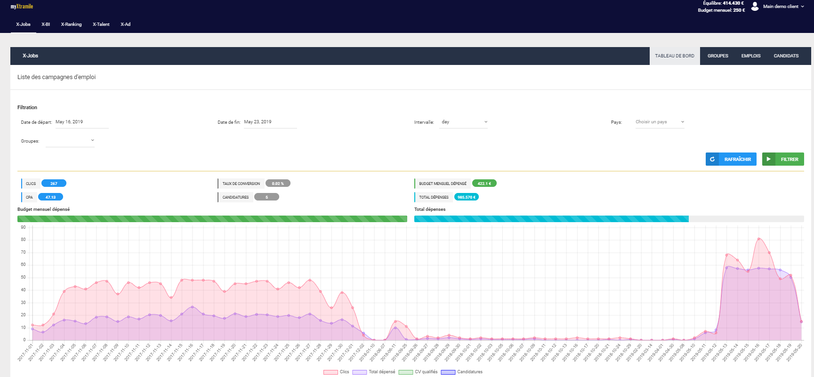Open the Main demo client dropdown
Viewport: 814px width, 377px height.
click(783, 7)
